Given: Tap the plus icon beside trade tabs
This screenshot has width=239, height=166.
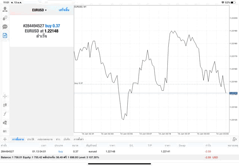Looking at the screenshot, I should [x=5, y=139].
